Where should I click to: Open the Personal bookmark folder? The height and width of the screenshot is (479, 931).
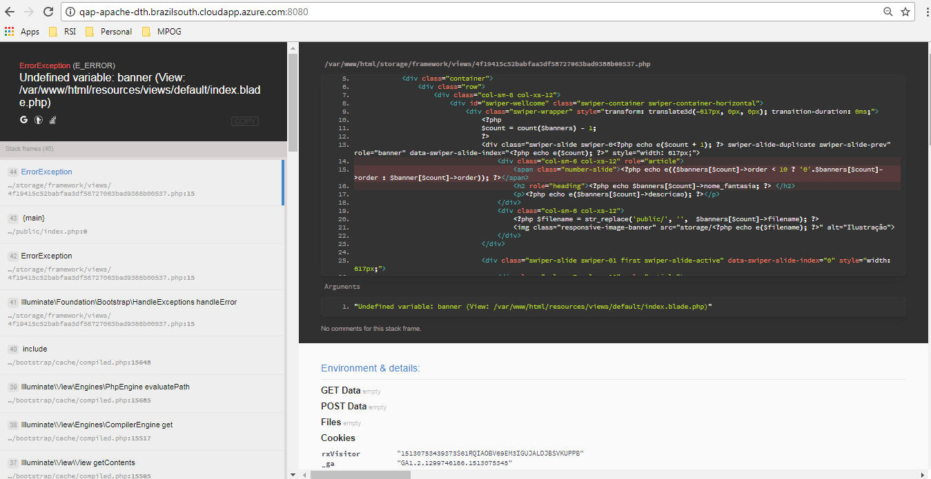108,32
